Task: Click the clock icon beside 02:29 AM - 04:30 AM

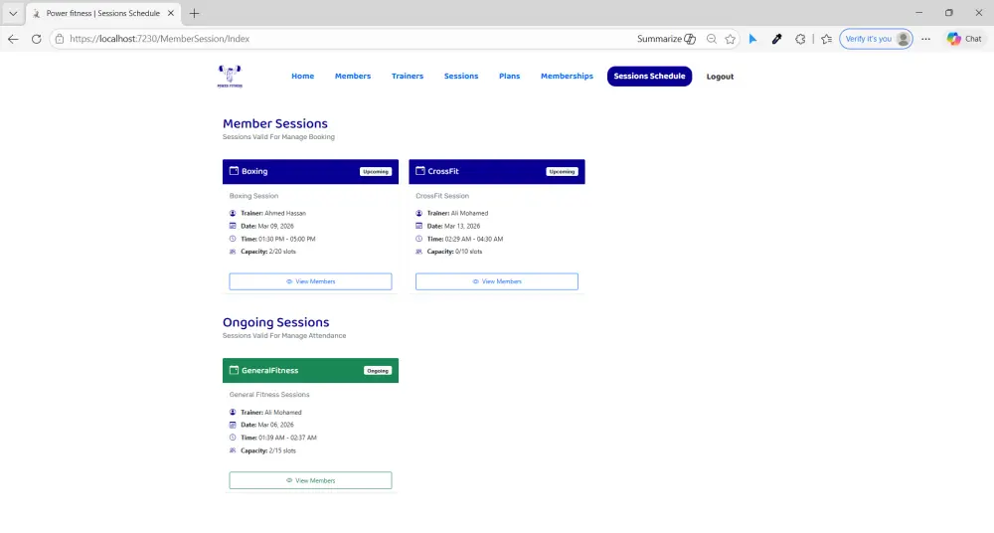Action: click(419, 239)
